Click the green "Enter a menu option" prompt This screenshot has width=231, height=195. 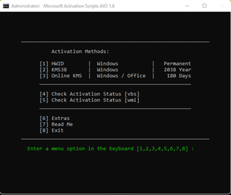(111, 148)
